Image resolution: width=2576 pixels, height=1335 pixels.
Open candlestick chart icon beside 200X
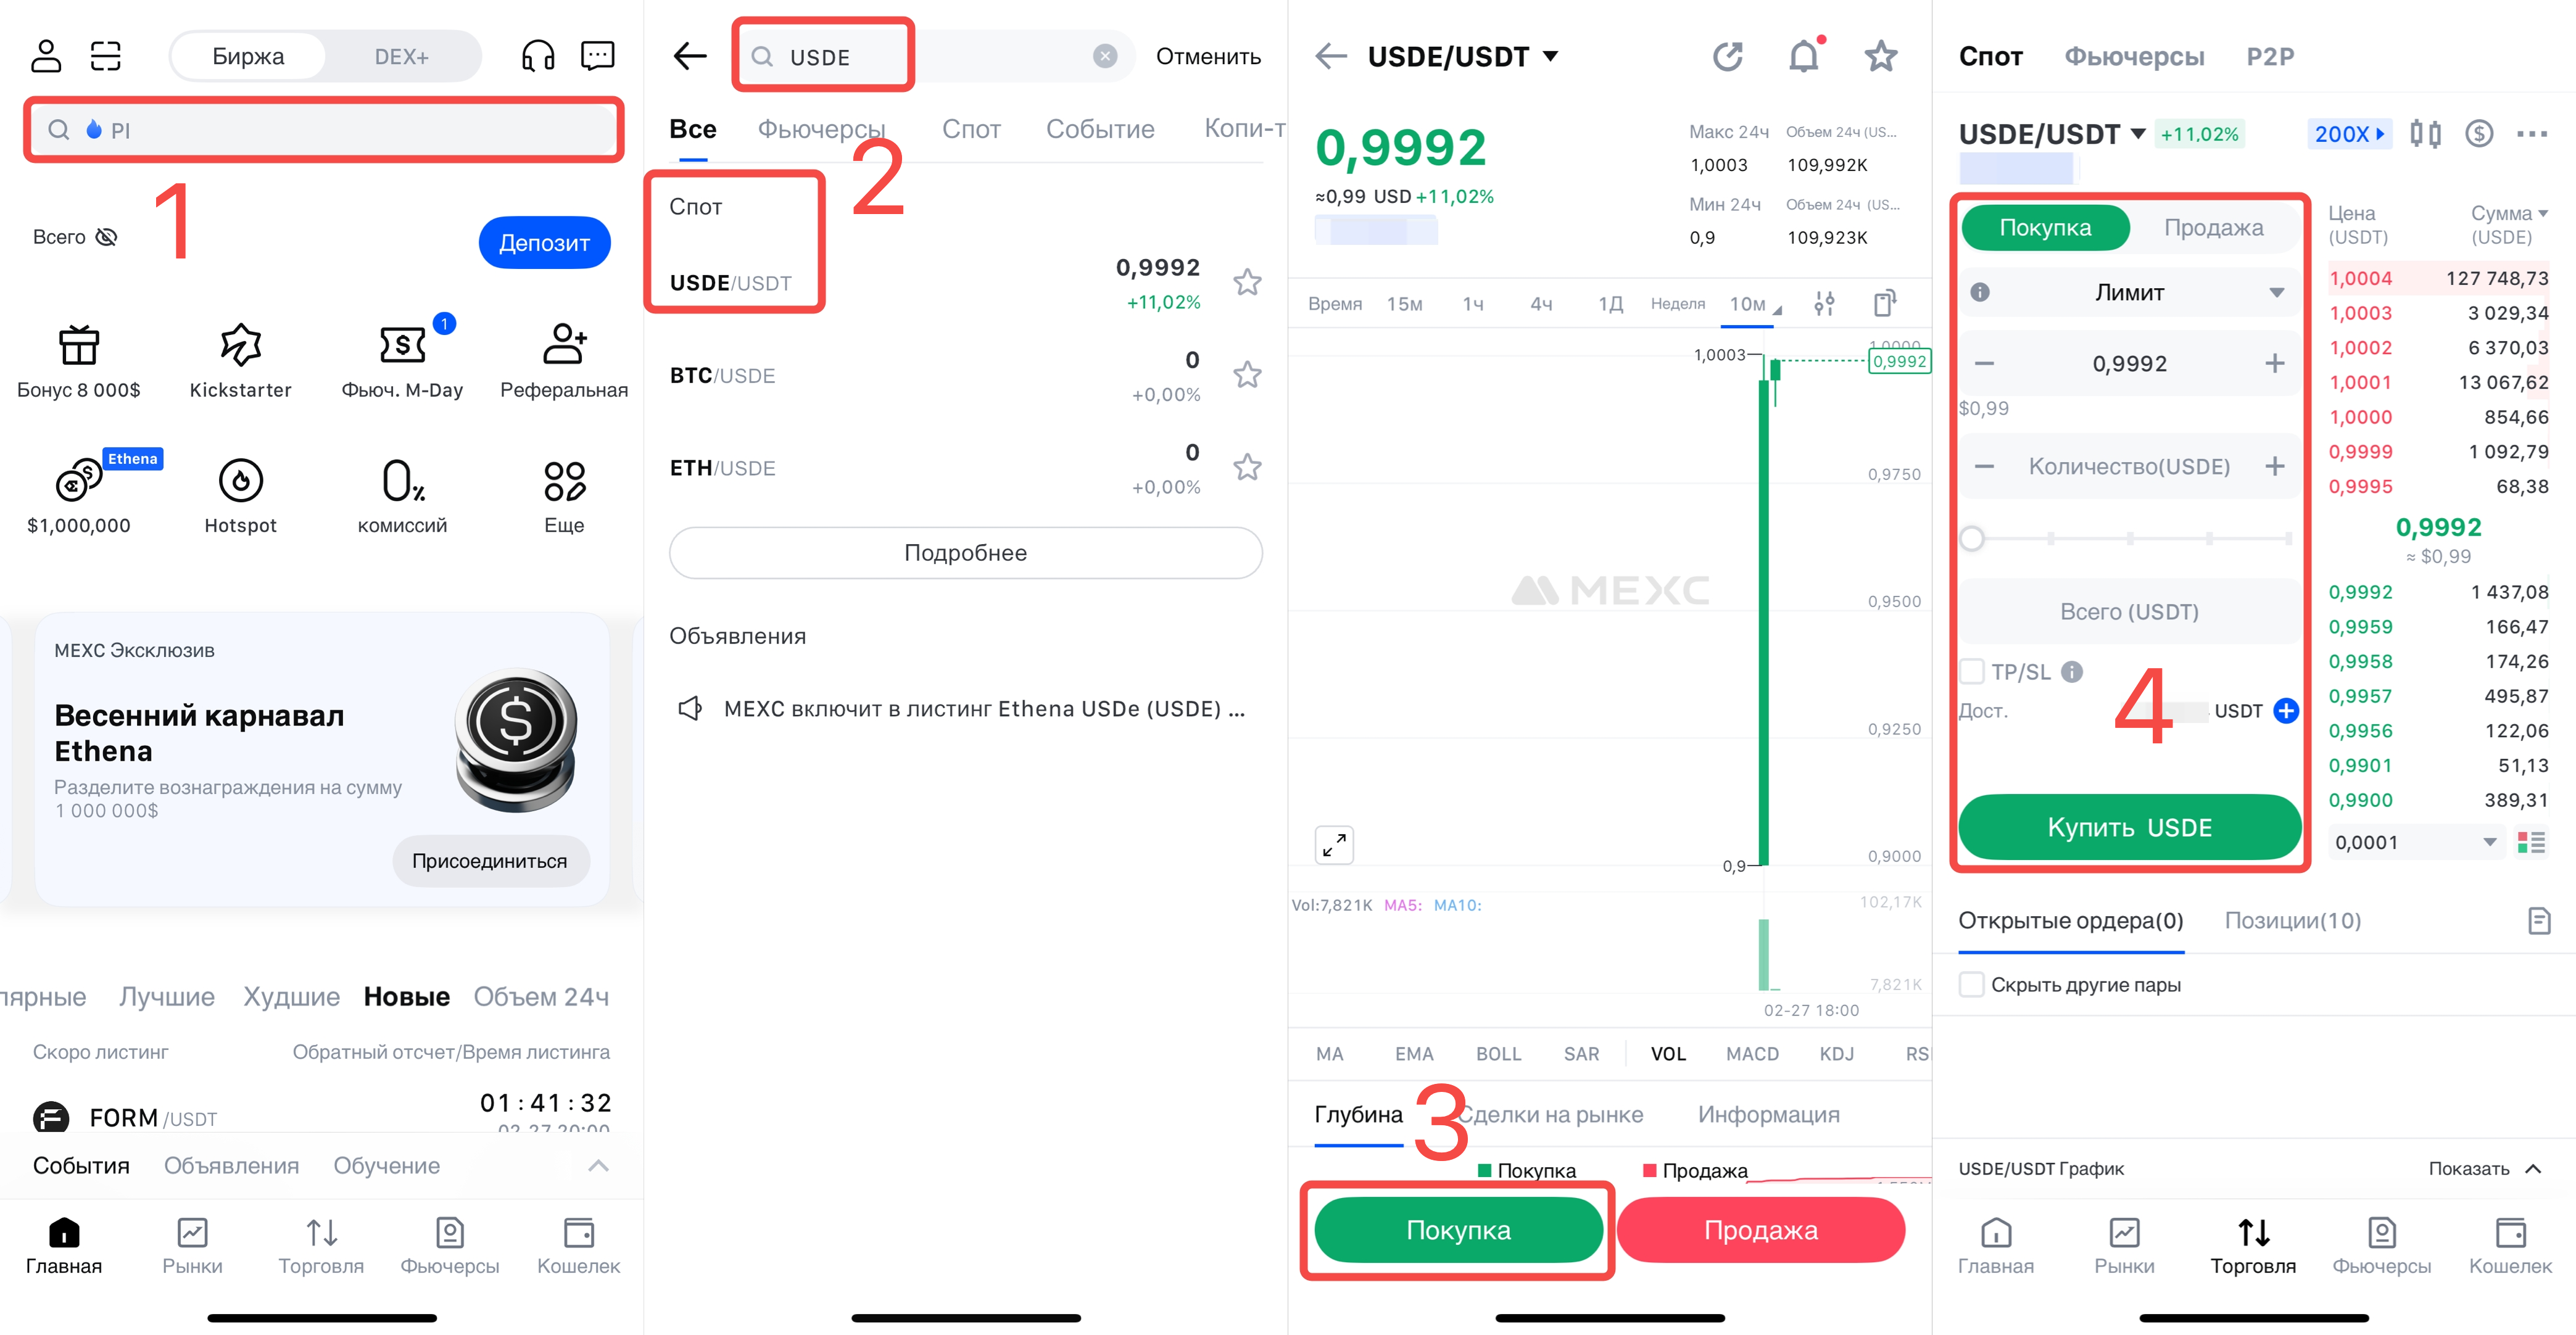tap(2425, 134)
